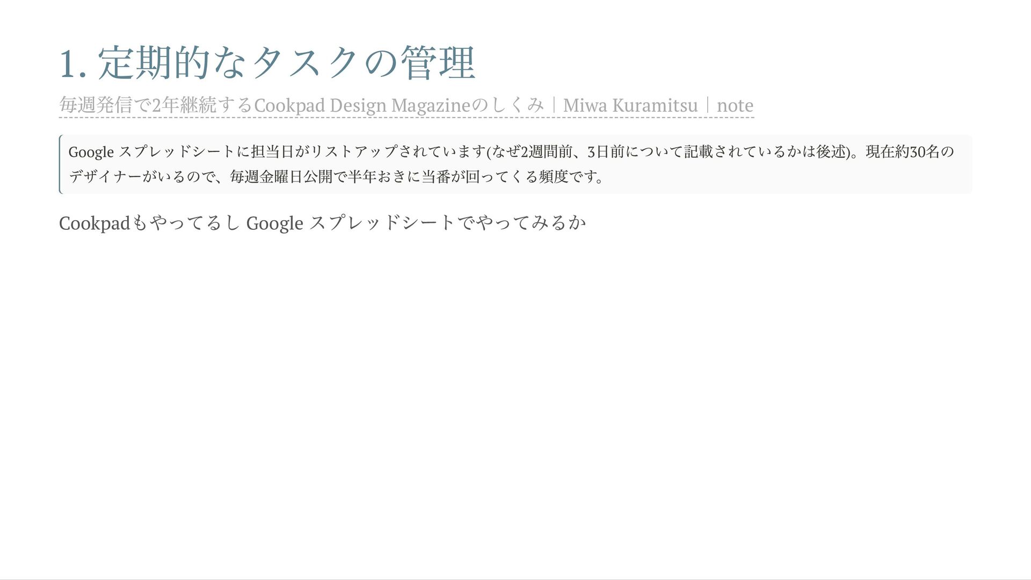Click the blockquote's left border bar
Viewport: 1031px width, 580px height.
click(60, 164)
